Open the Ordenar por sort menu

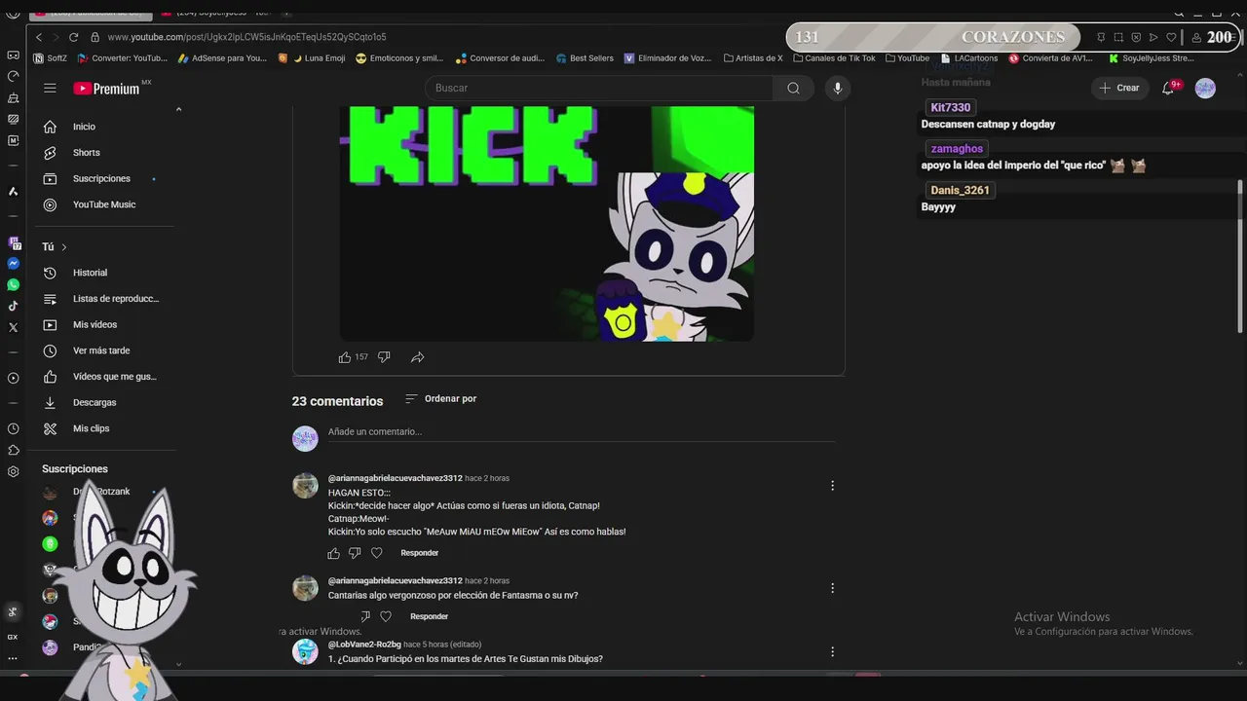point(440,398)
